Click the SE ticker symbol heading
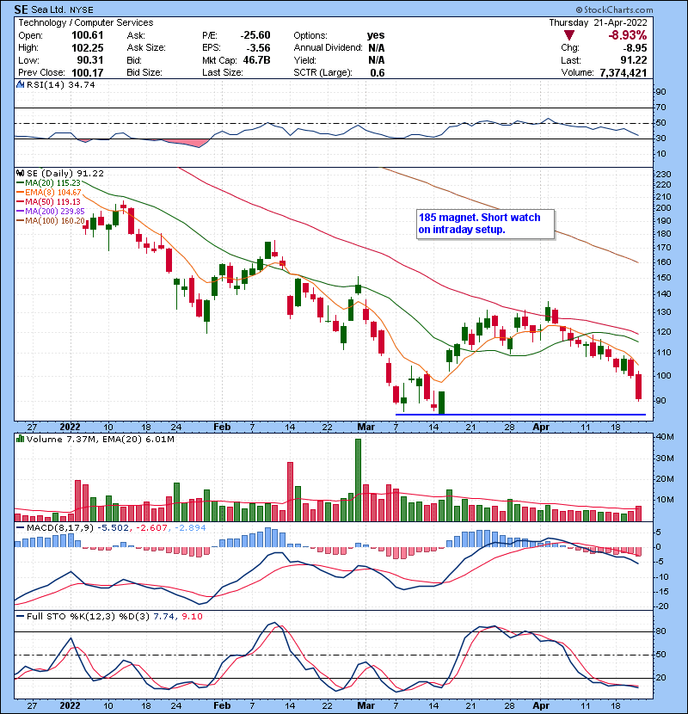 21,9
